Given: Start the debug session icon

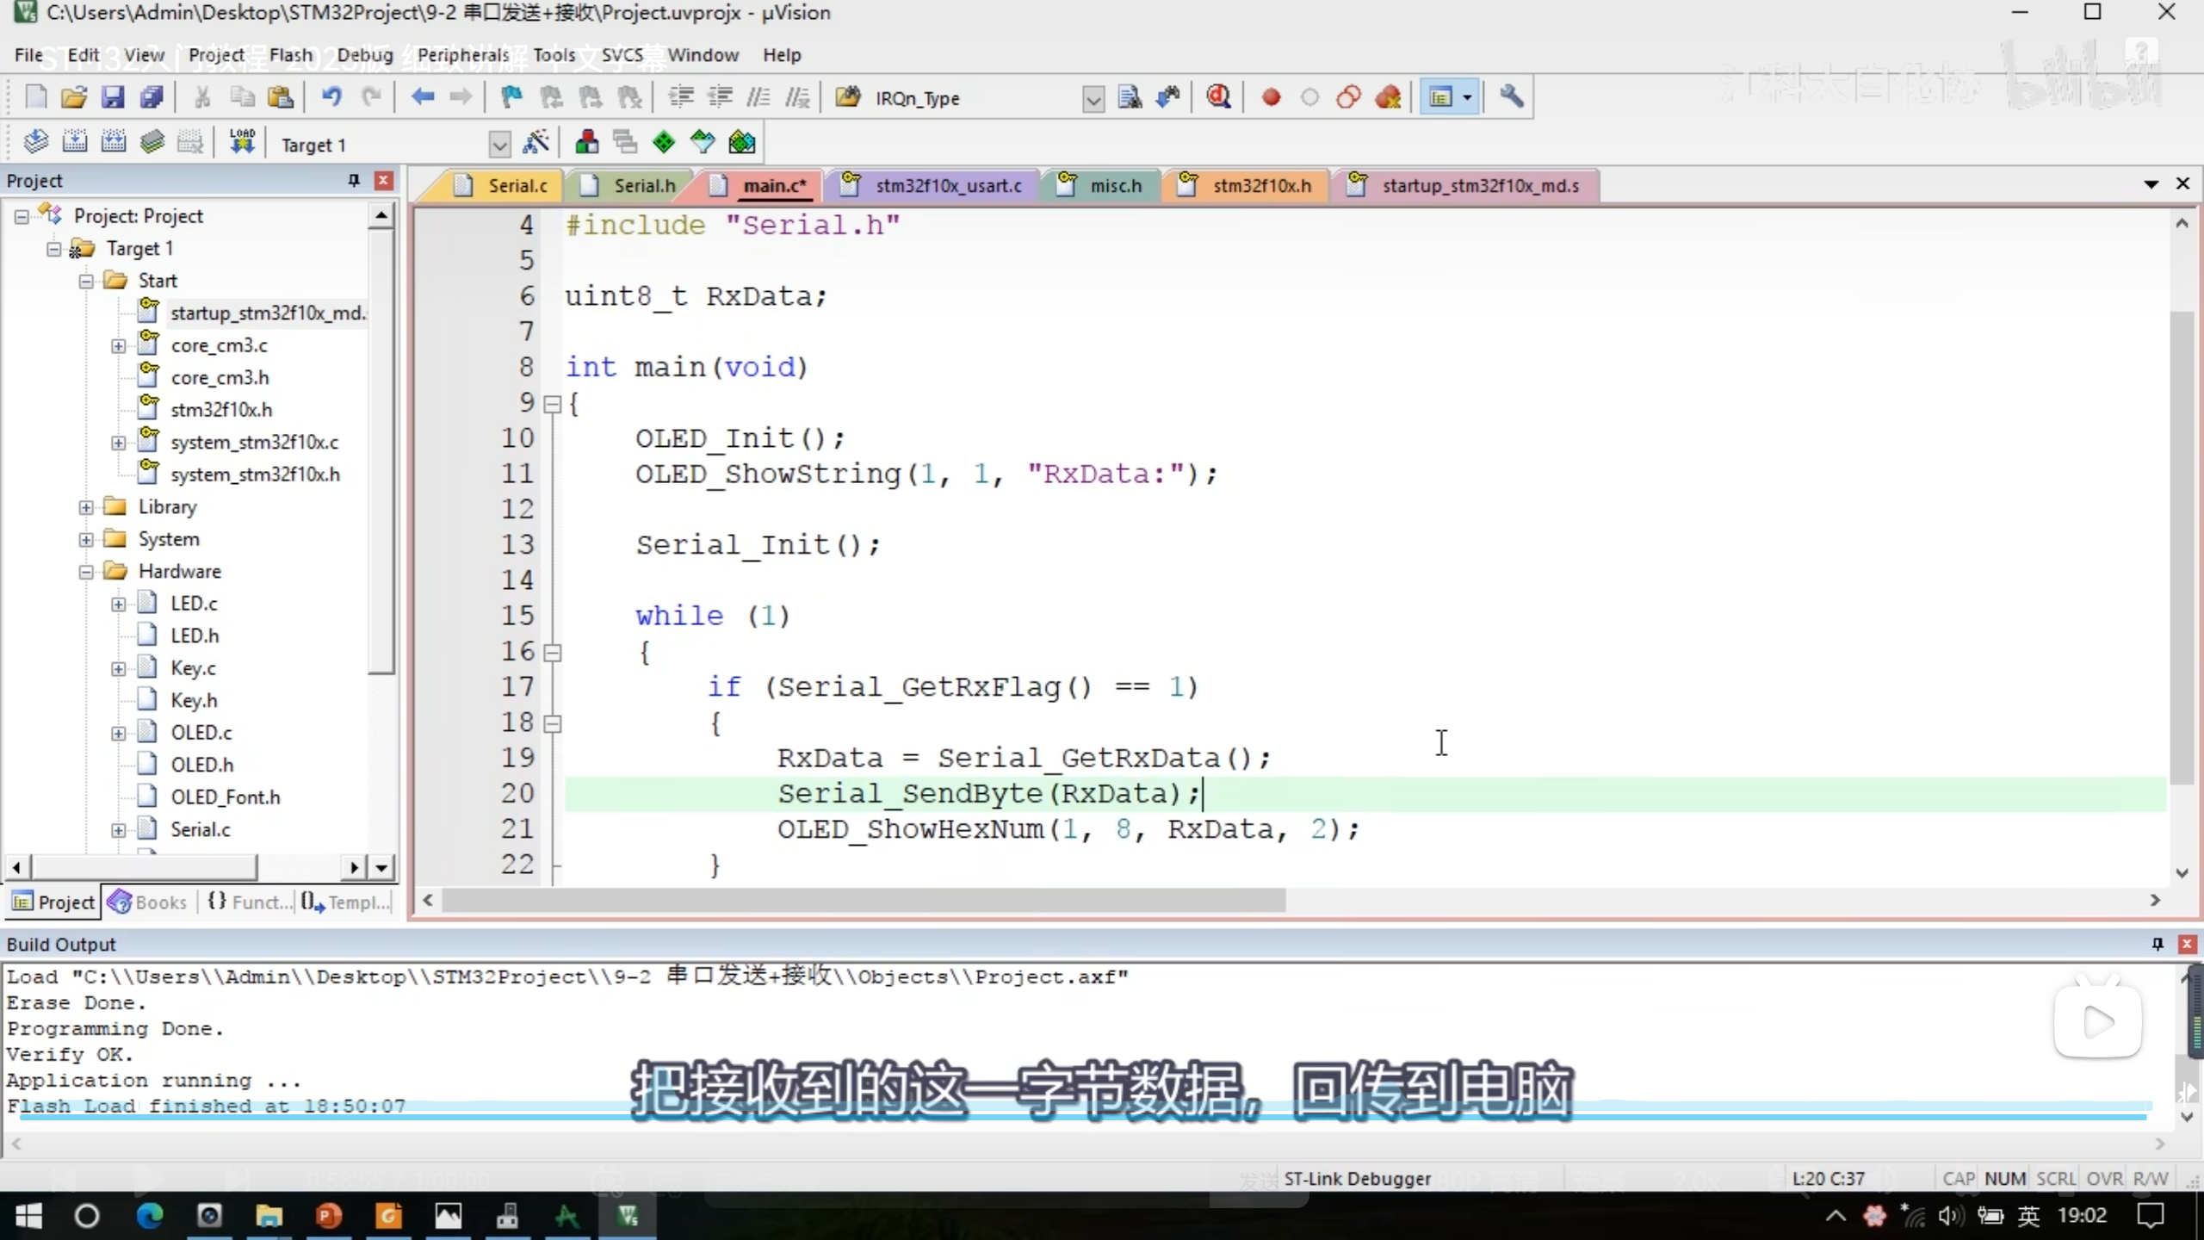Looking at the screenshot, I should click(1218, 97).
